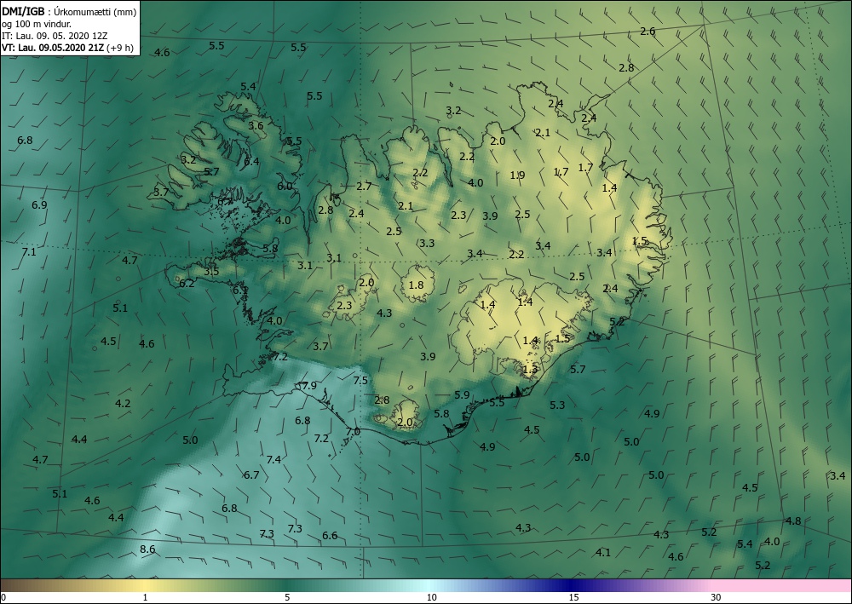This screenshot has height=604, width=852.
Task: Click the 'IT: Lau. 09. 05. 2020 12Z' initialization time
Action: 55,35
